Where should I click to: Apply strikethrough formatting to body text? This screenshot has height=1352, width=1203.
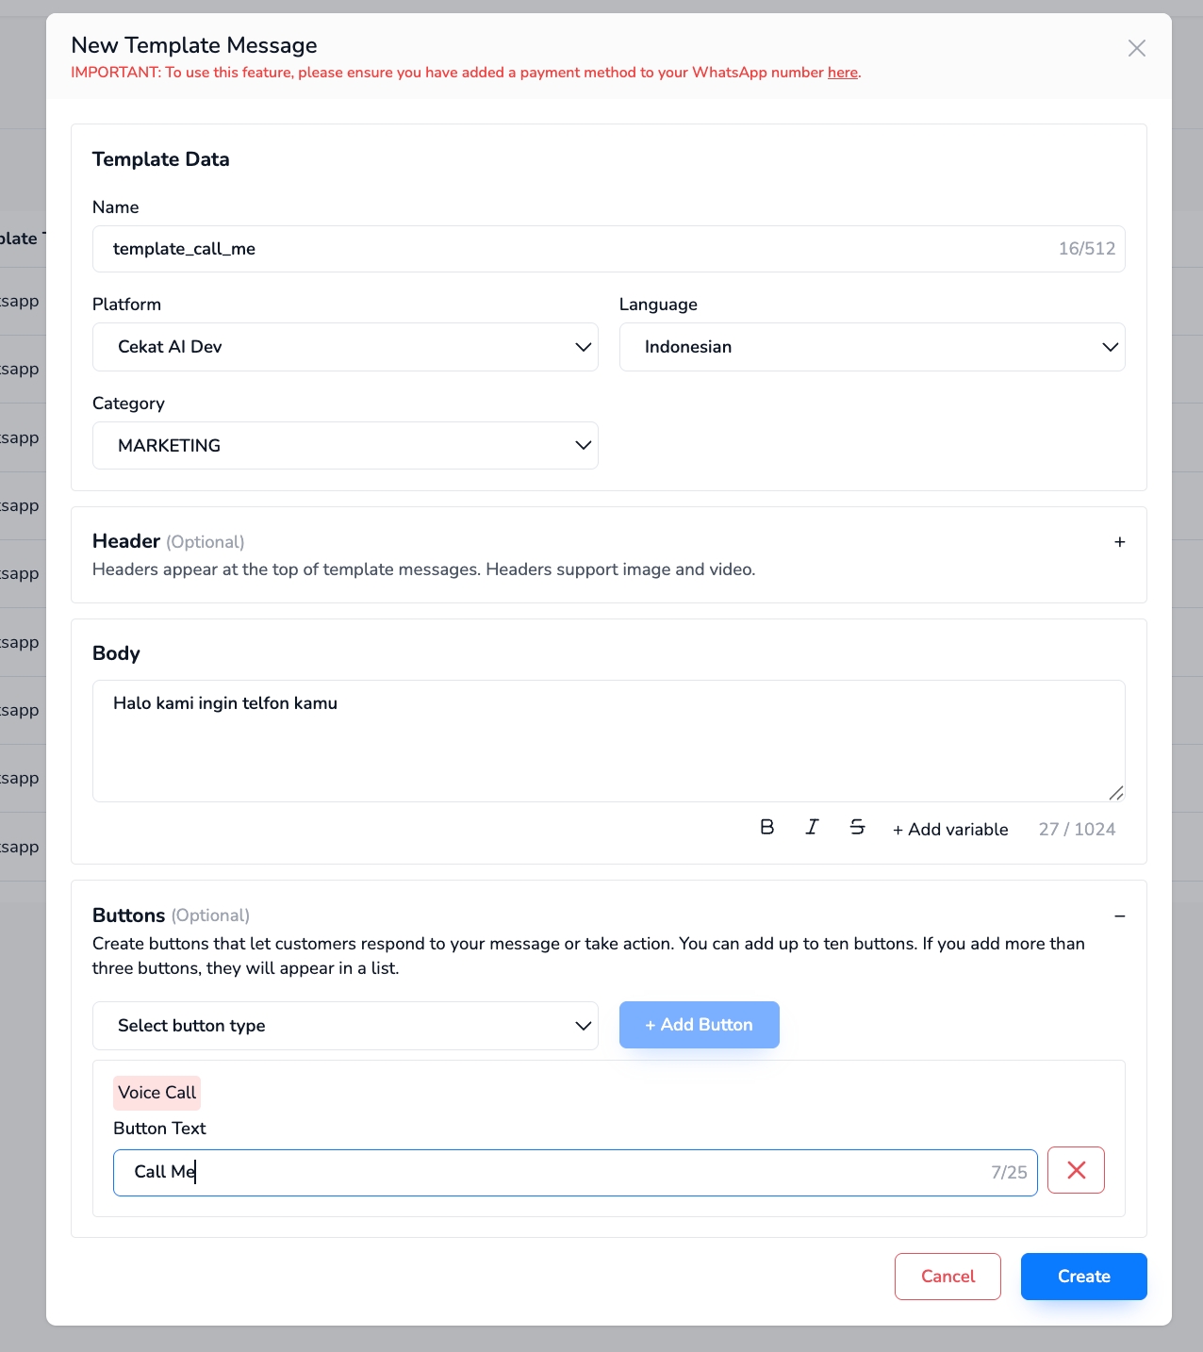coord(857,827)
